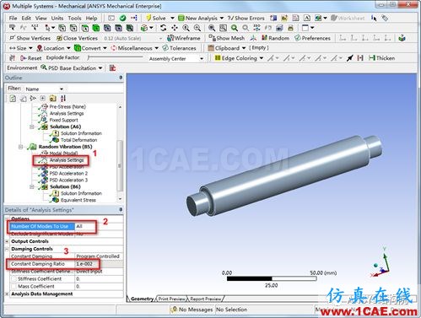Open the Units menu

coord(57,18)
